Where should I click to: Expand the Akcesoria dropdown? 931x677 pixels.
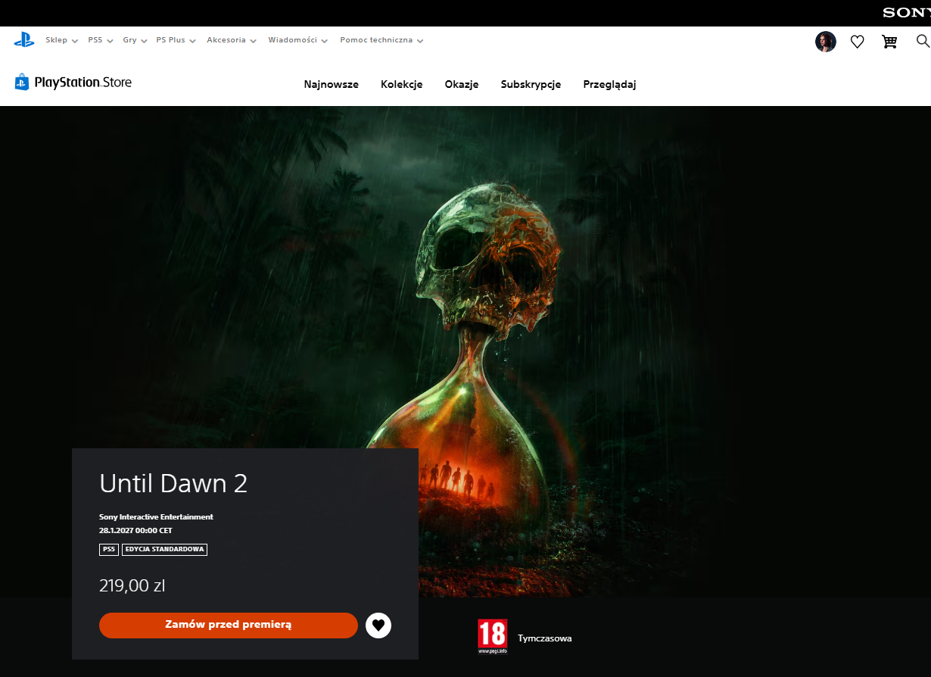232,40
